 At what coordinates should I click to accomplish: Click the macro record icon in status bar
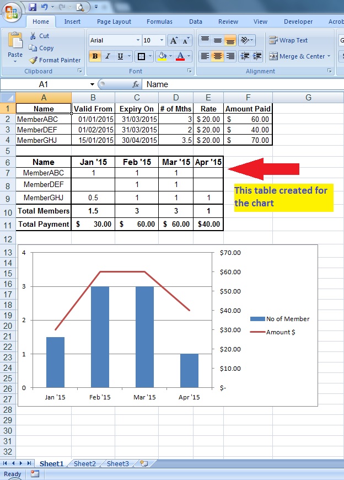click(35, 474)
